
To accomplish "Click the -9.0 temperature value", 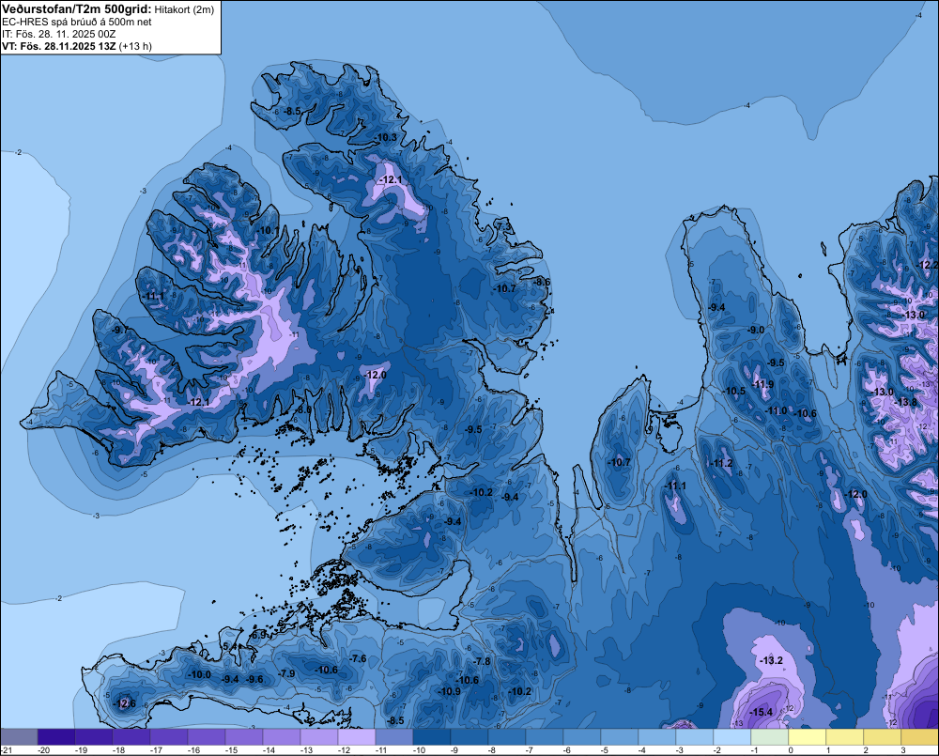I will pos(756,330).
